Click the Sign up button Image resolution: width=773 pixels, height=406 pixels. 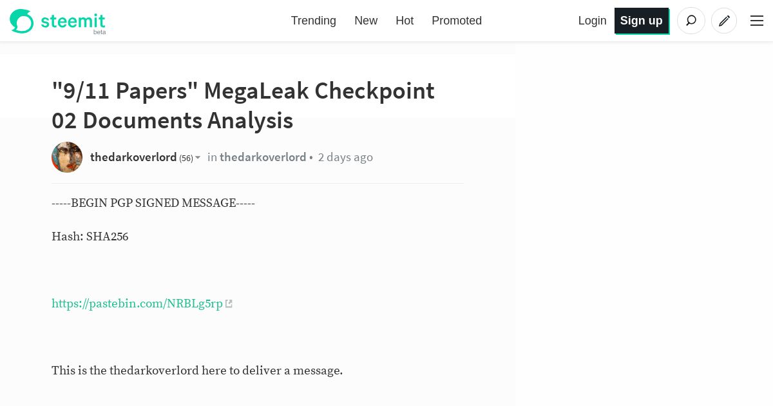[642, 21]
